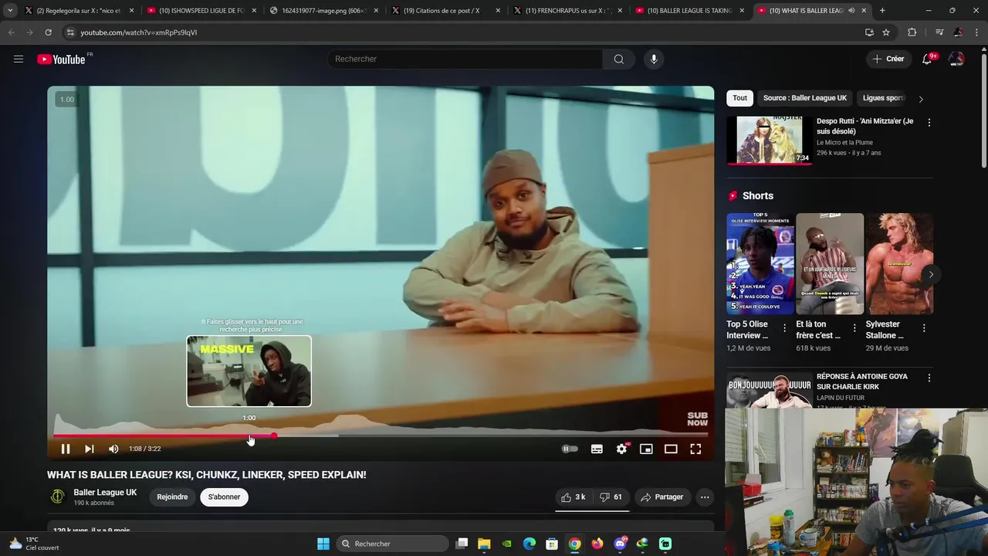Open options for Réponse à Antoine Goya video
The width and height of the screenshot is (988, 556).
[929, 378]
